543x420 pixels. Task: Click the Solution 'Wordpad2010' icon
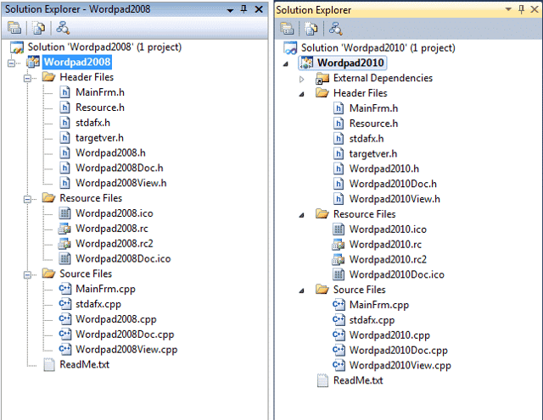coord(290,48)
